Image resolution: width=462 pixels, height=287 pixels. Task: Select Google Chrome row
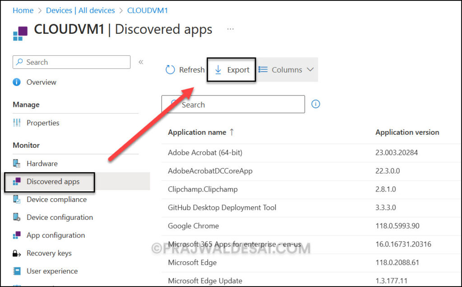click(x=311, y=226)
